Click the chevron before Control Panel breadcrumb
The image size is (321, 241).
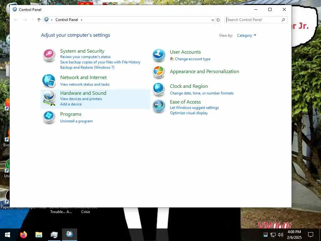[52, 20]
